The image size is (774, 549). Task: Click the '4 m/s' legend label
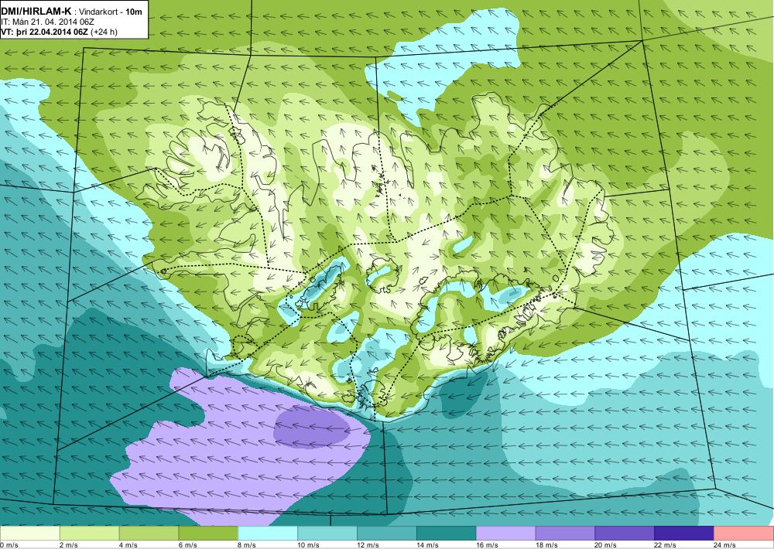pos(128,545)
